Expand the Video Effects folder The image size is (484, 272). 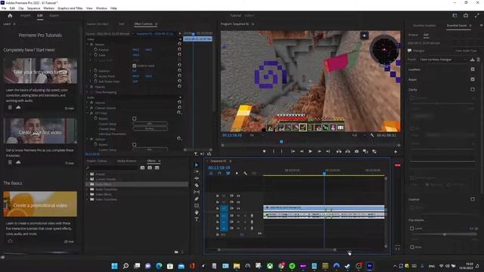(x=88, y=194)
